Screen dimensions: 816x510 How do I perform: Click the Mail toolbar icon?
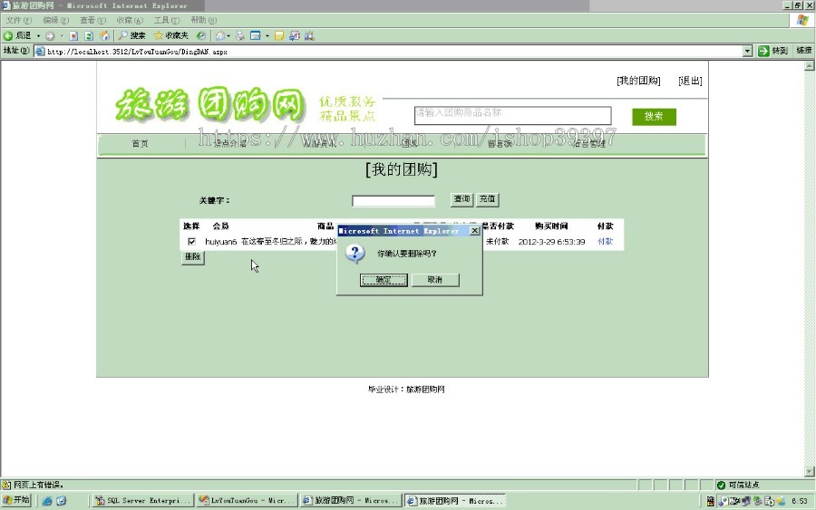pos(220,36)
